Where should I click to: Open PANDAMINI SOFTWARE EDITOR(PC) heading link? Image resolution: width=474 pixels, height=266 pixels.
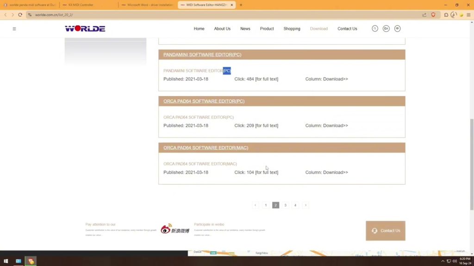click(x=202, y=54)
